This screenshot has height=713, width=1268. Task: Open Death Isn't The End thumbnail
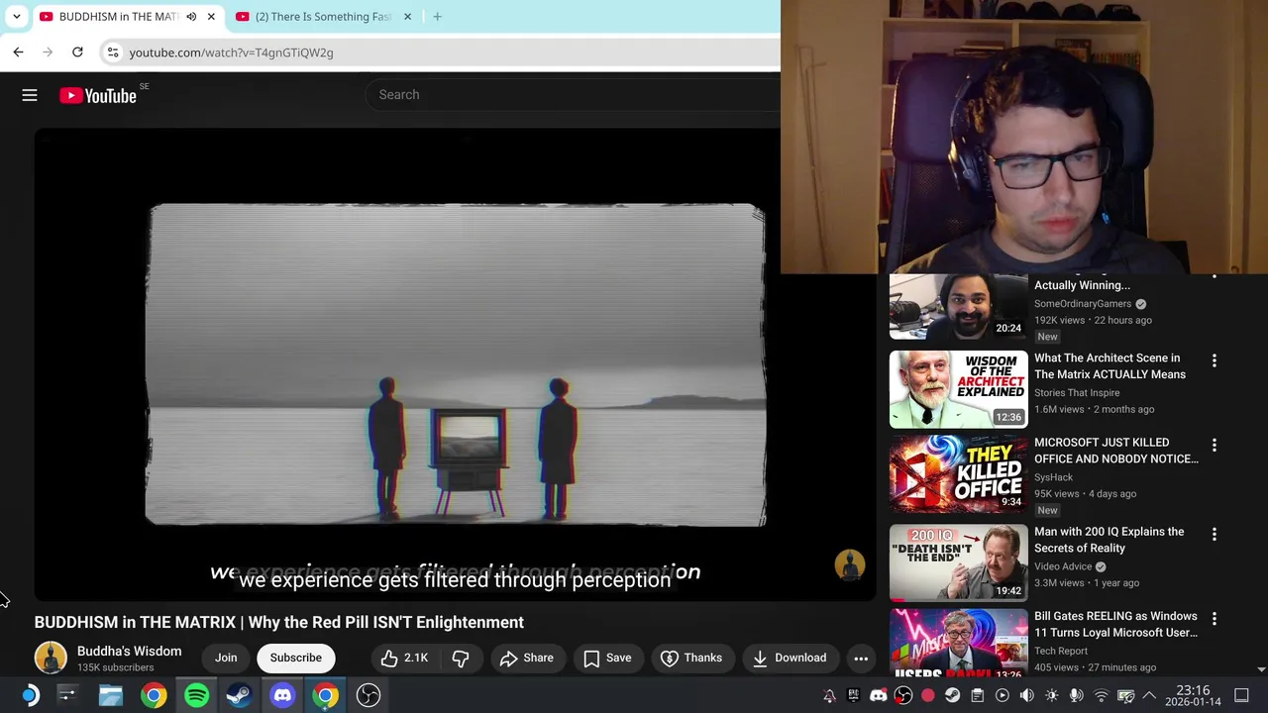(958, 562)
